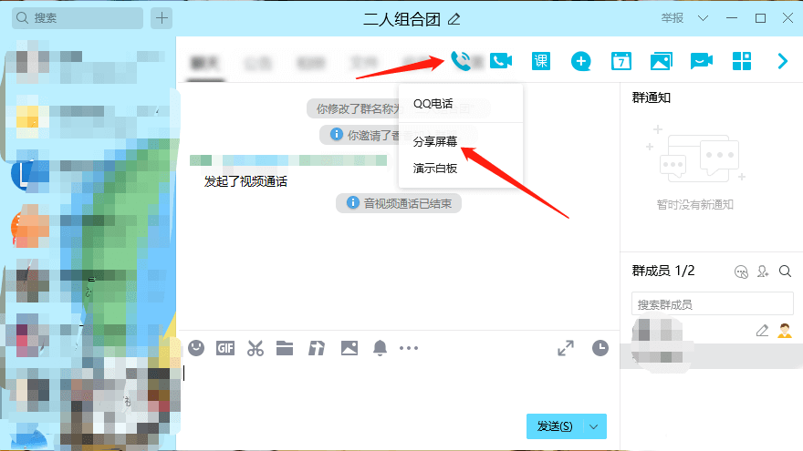Edit the group name with pencil icon
Image resolution: width=803 pixels, height=451 pixels.
pos(454,19)
